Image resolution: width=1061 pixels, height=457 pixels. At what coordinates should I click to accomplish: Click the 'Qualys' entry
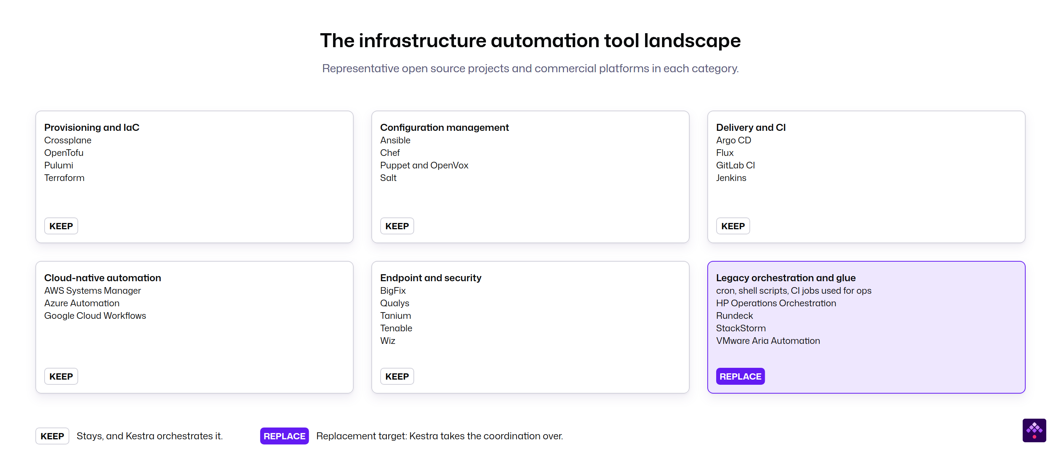[x=395, y=303]
